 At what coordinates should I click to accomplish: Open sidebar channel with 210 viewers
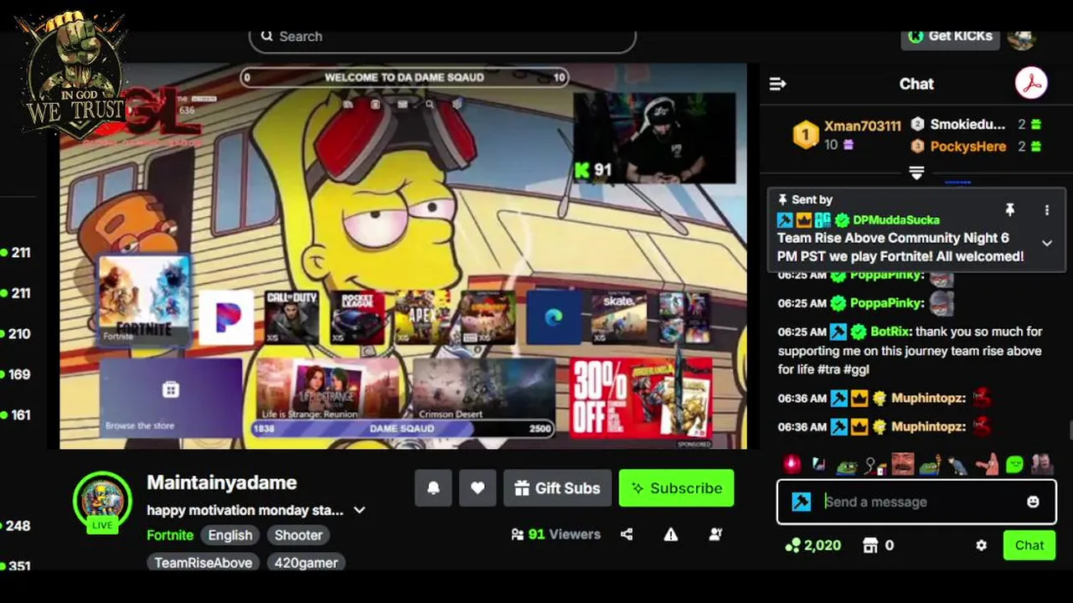(16, 333)
